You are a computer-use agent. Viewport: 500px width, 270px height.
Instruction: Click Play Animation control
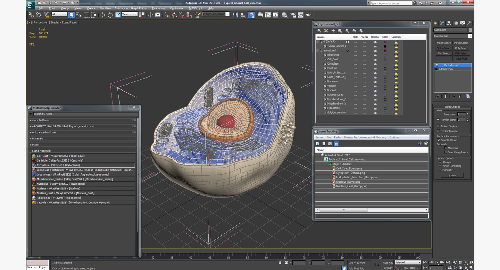tap(437, 262)
